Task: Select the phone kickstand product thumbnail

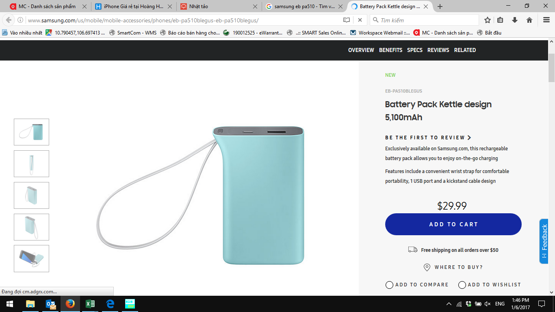Action: point(31,258)
